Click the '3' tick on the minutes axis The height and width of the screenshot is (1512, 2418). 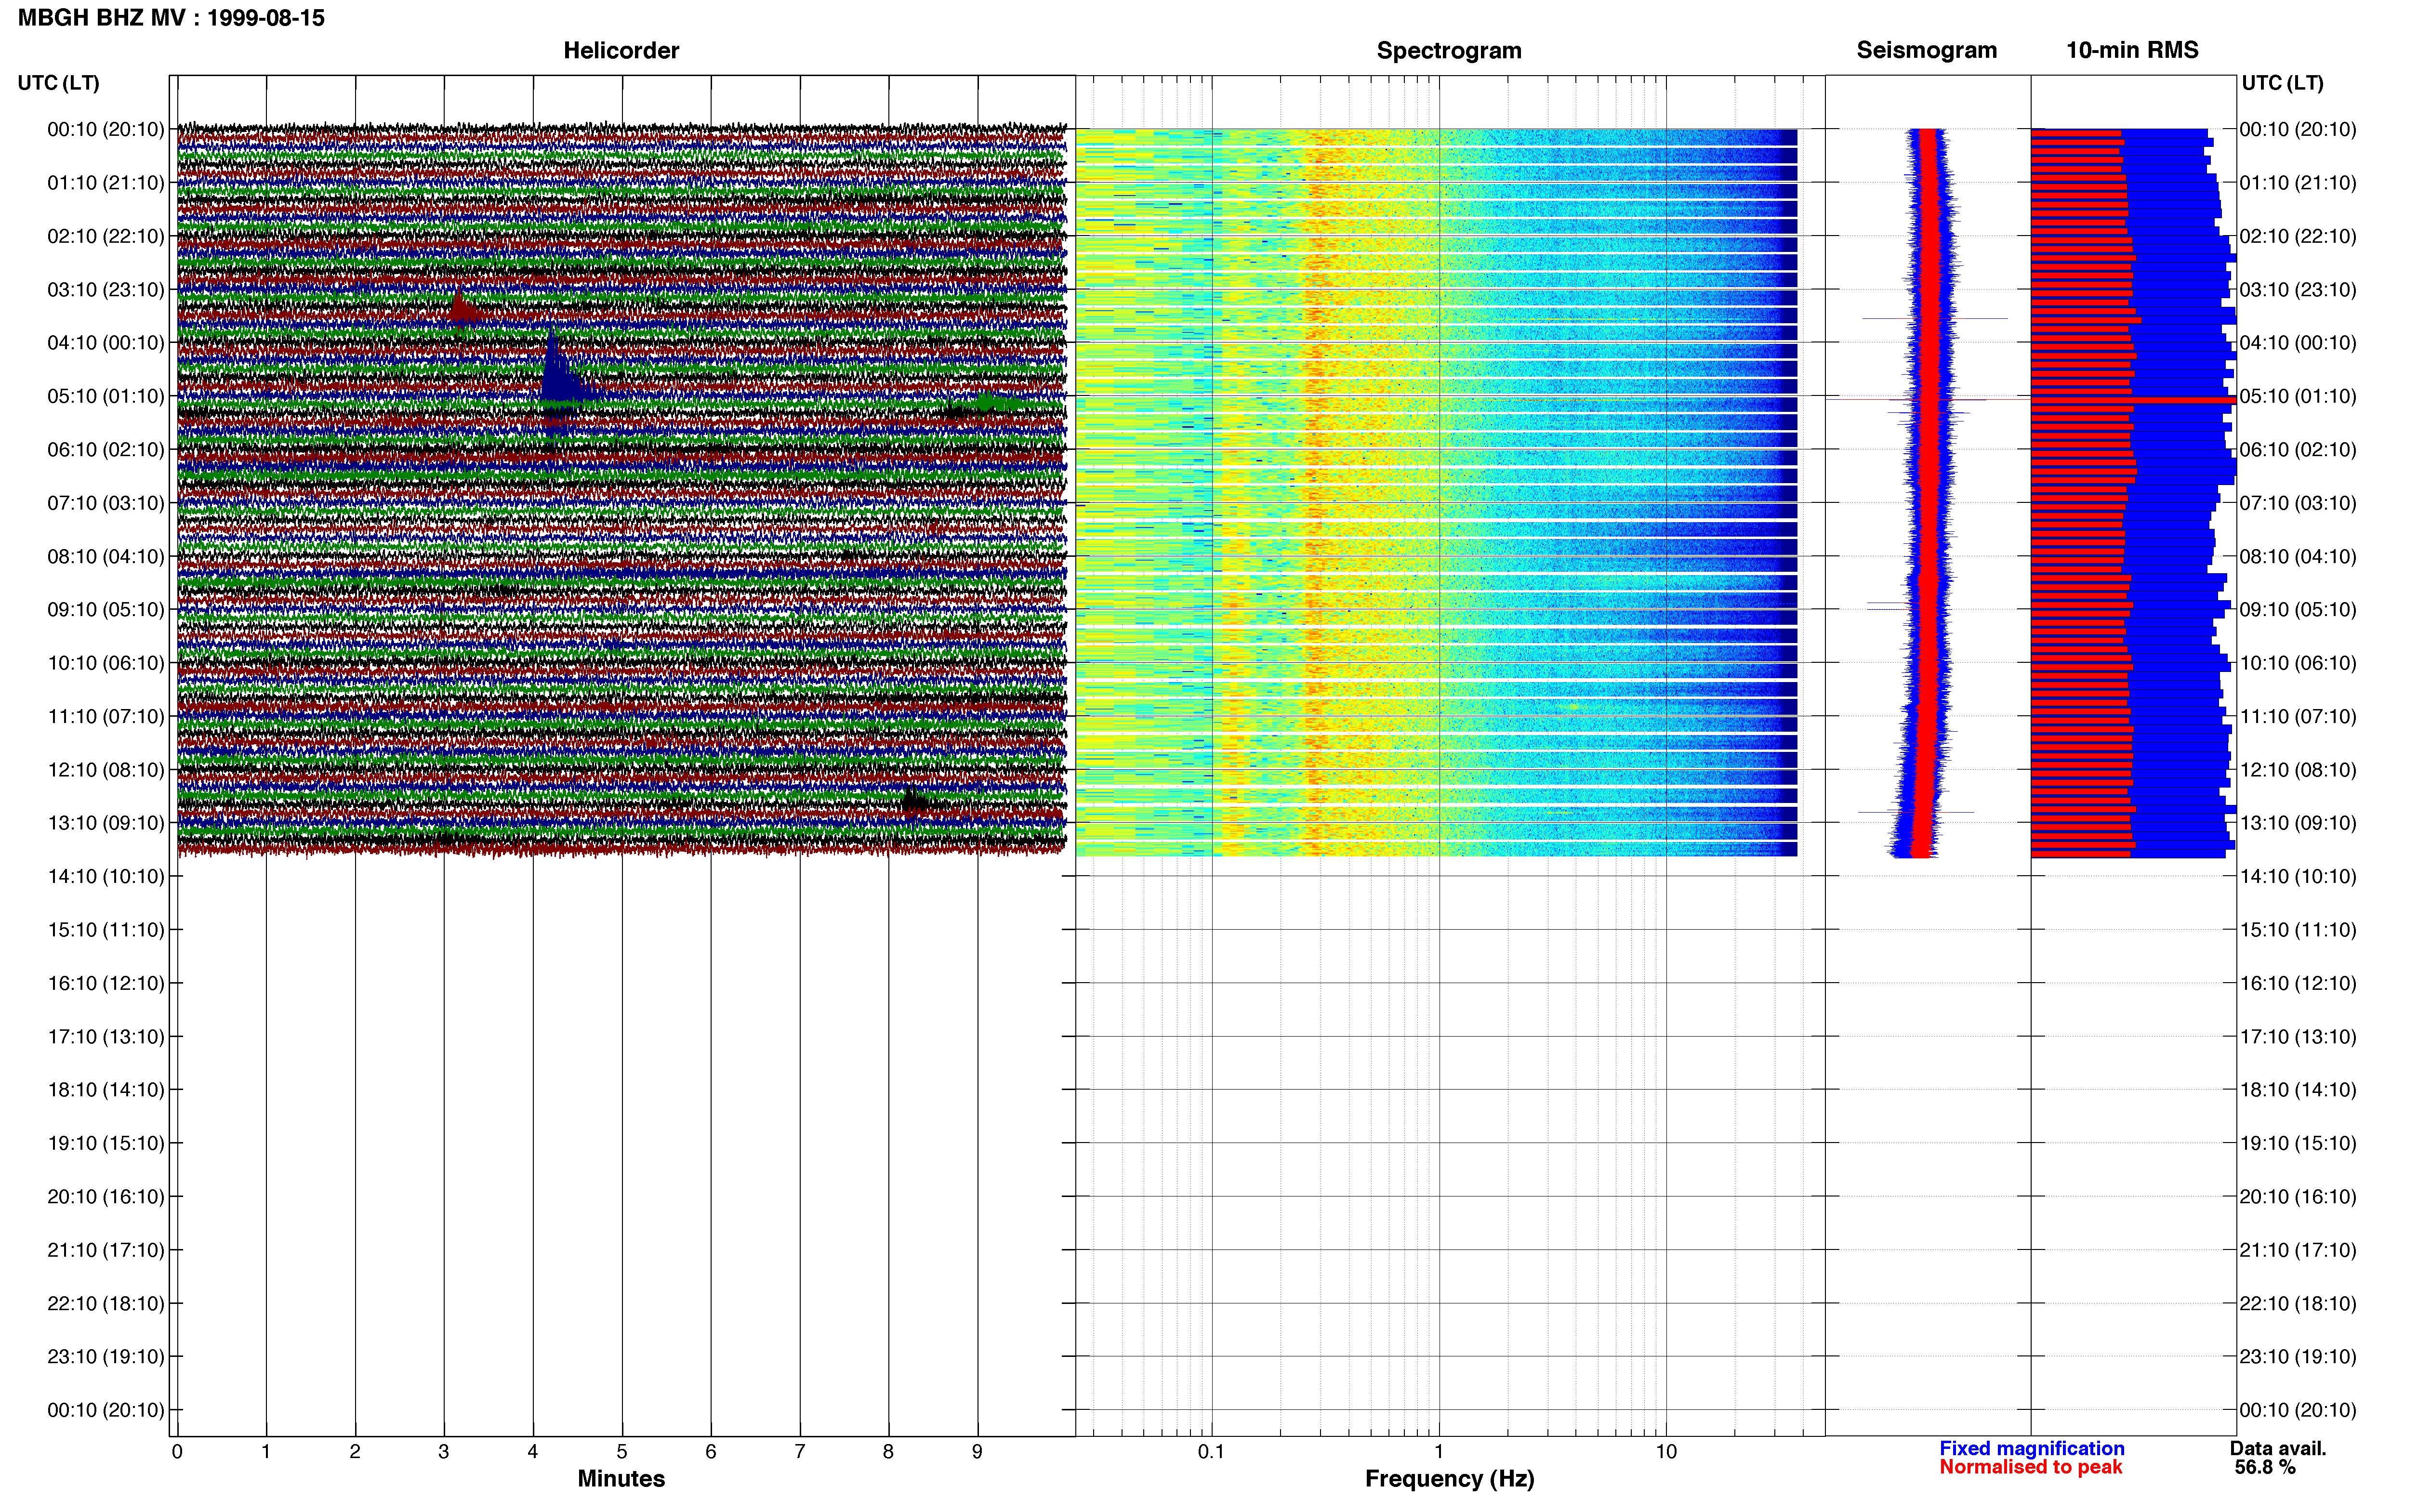click(444, 1451)
